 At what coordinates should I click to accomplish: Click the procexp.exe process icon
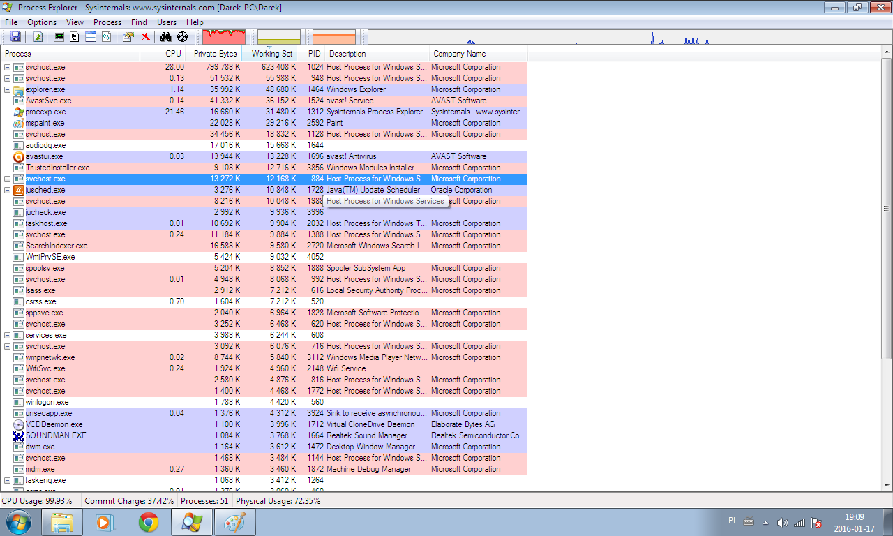coord(19,112)
